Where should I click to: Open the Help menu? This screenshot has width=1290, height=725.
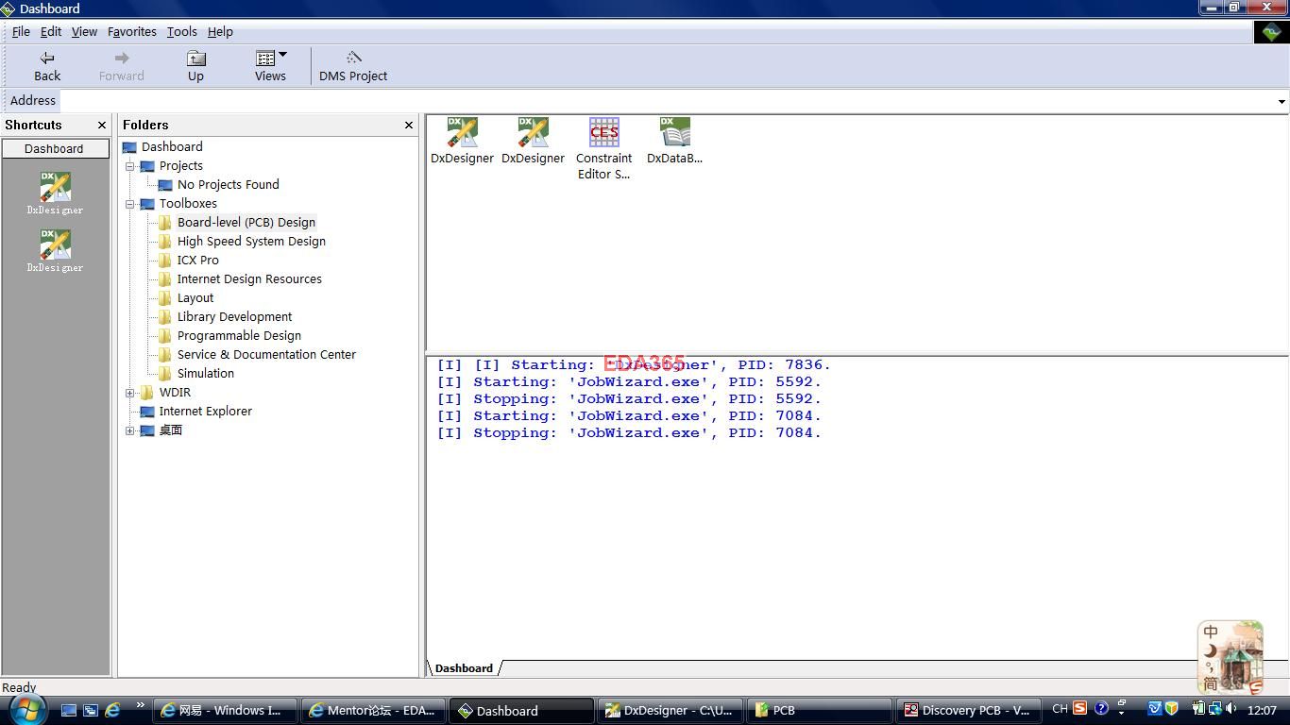tap(220, 31)
